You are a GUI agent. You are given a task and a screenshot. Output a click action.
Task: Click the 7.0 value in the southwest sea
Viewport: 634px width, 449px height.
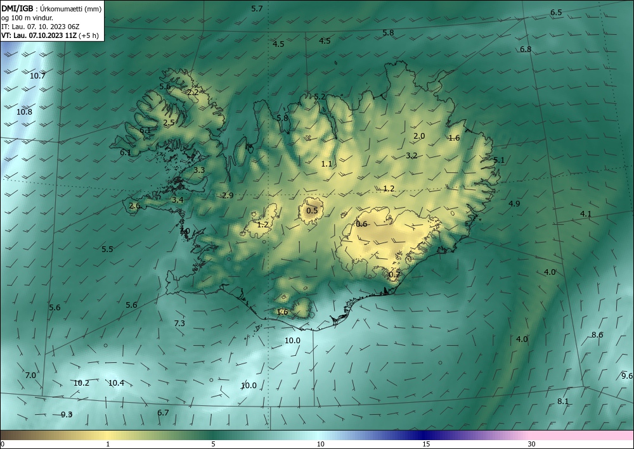pyautogui.click(x=30, y=376)
